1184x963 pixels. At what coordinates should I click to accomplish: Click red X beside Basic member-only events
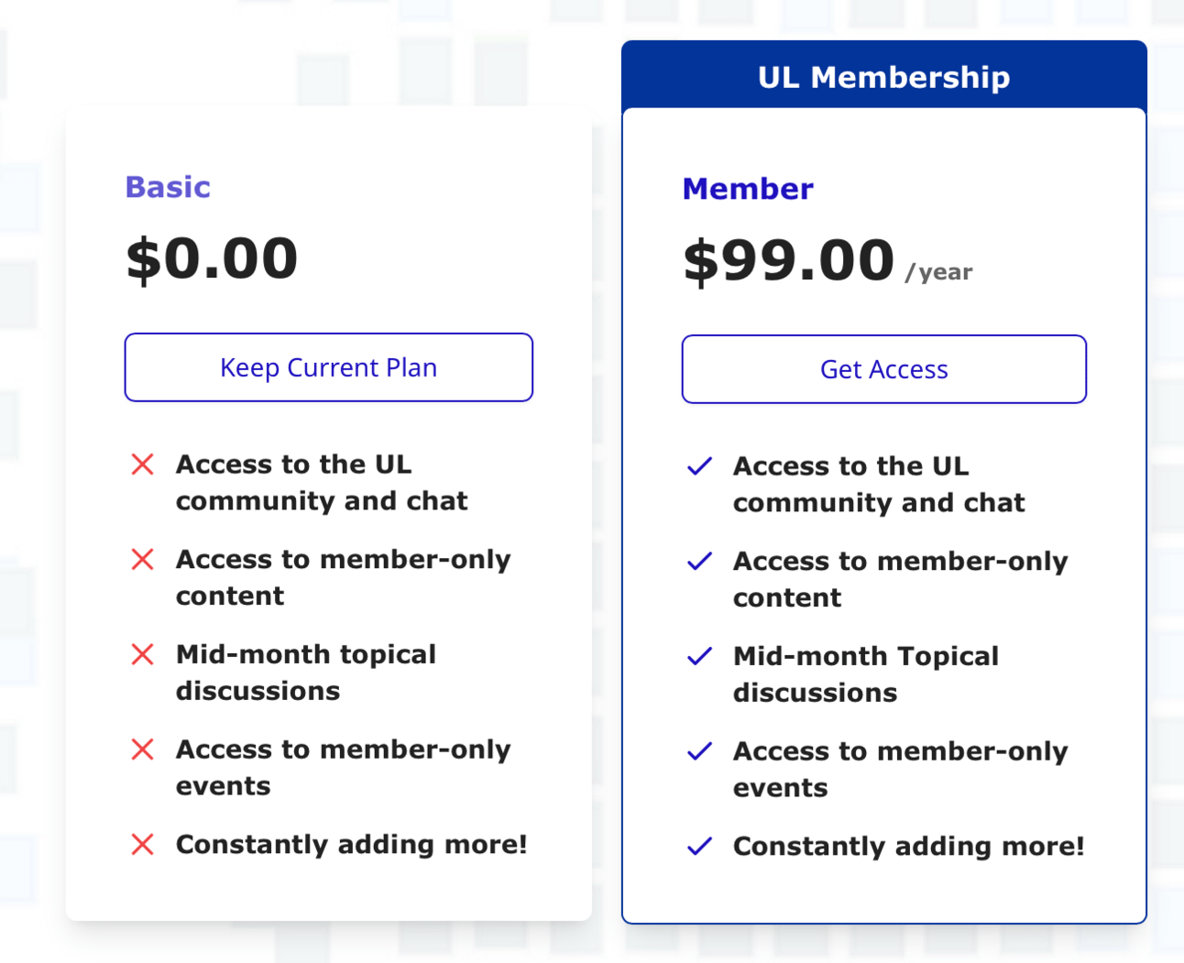(143, 750)
